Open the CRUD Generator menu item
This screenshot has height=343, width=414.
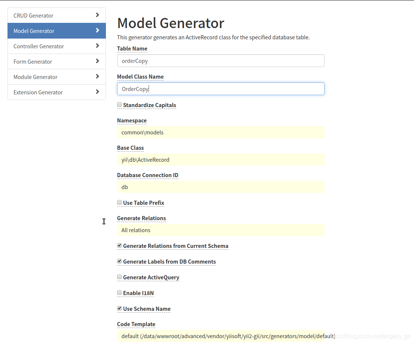[x=57, y=15]
